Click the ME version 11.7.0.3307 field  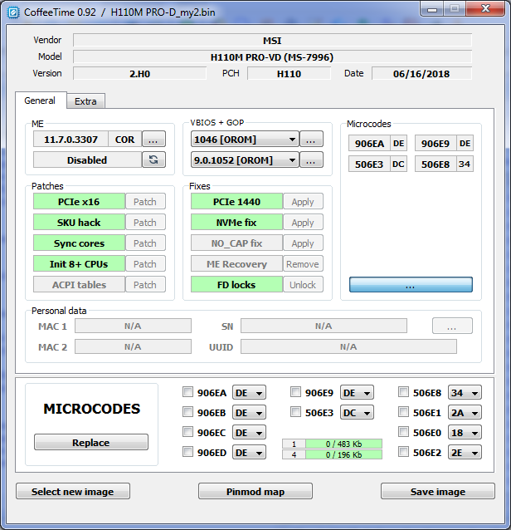pyautogui.click(x=71, y=139)
